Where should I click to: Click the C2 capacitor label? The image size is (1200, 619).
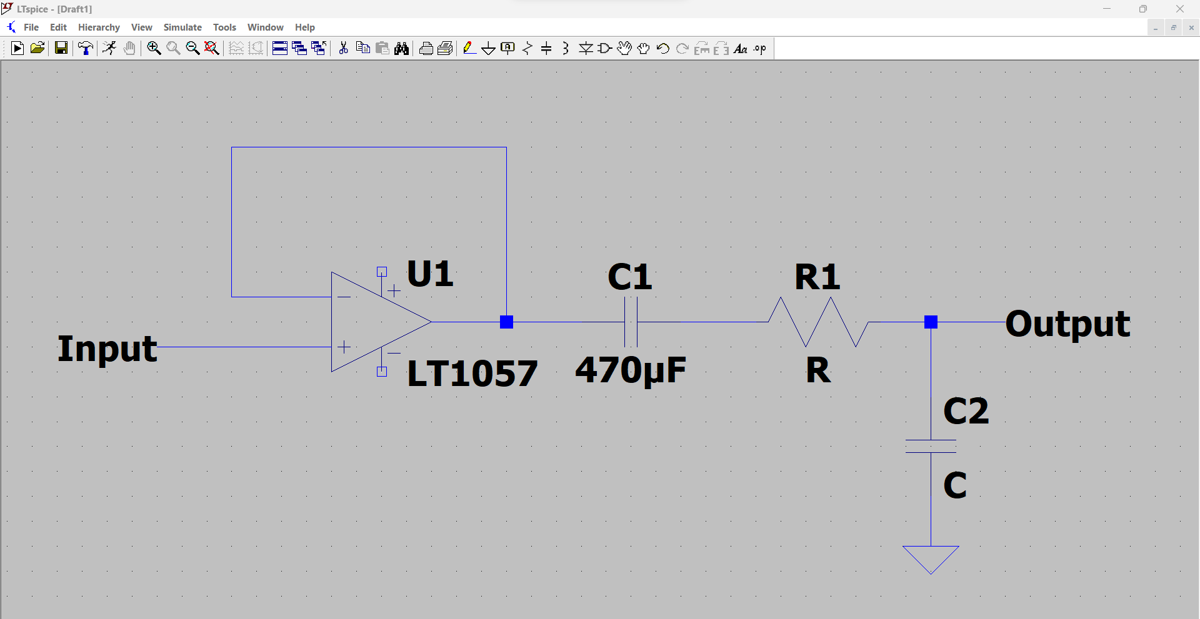click(x=966, y=411)
